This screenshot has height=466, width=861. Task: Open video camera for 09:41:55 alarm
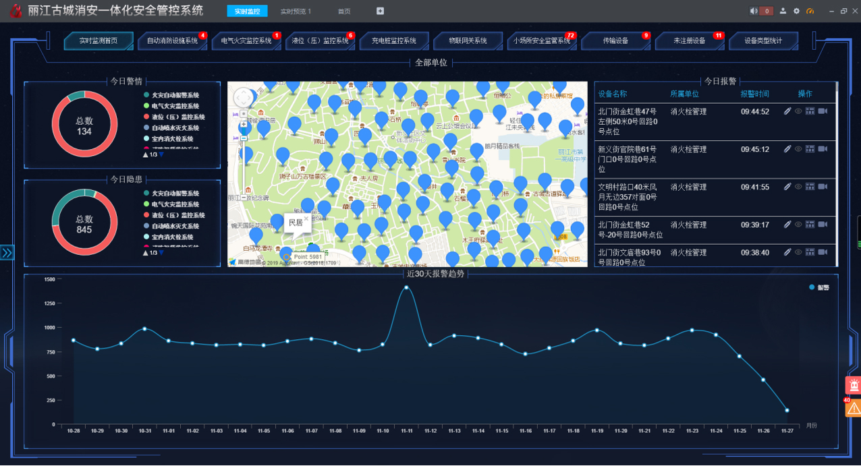pos(823,187)
